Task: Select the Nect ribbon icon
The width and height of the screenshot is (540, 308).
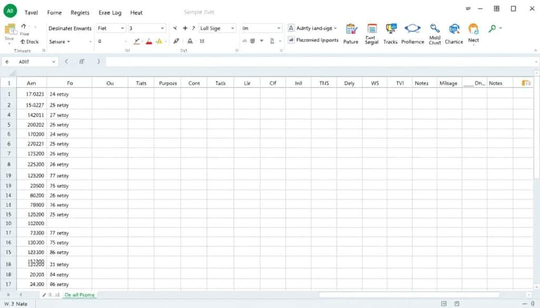Action: [473, 30]
